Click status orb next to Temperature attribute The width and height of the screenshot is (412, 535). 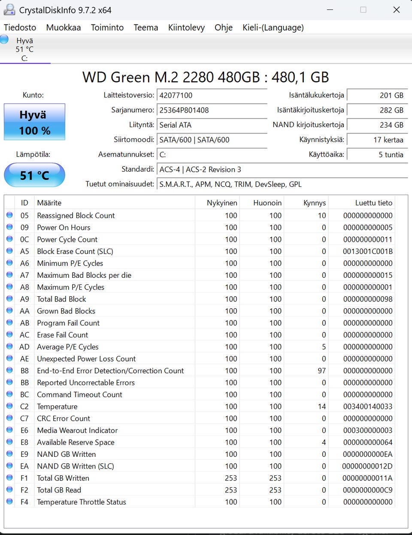[x=9, y=406]
